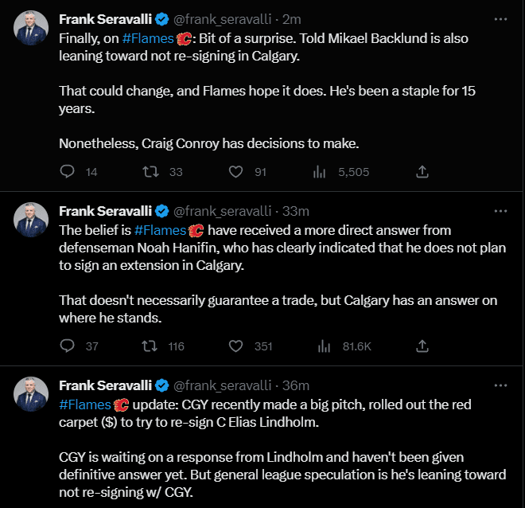Retweet the Noah Hanifin tweet

click(149, 346)
